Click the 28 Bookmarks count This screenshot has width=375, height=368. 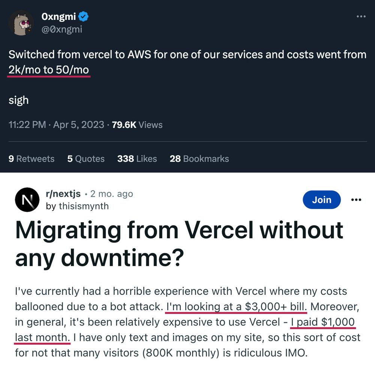pos(199,159)
